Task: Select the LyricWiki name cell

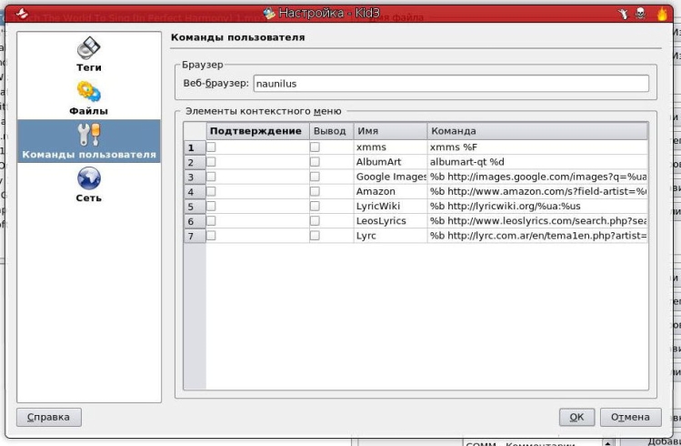Action: [x=390, y=206]
